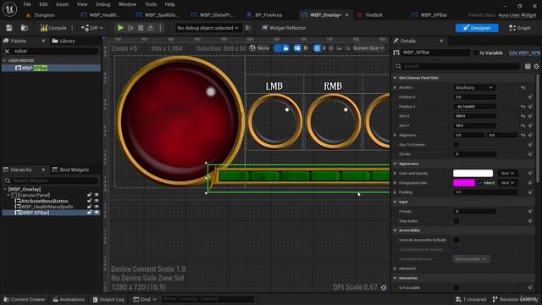Click the Save asset icon

(9, 28)
